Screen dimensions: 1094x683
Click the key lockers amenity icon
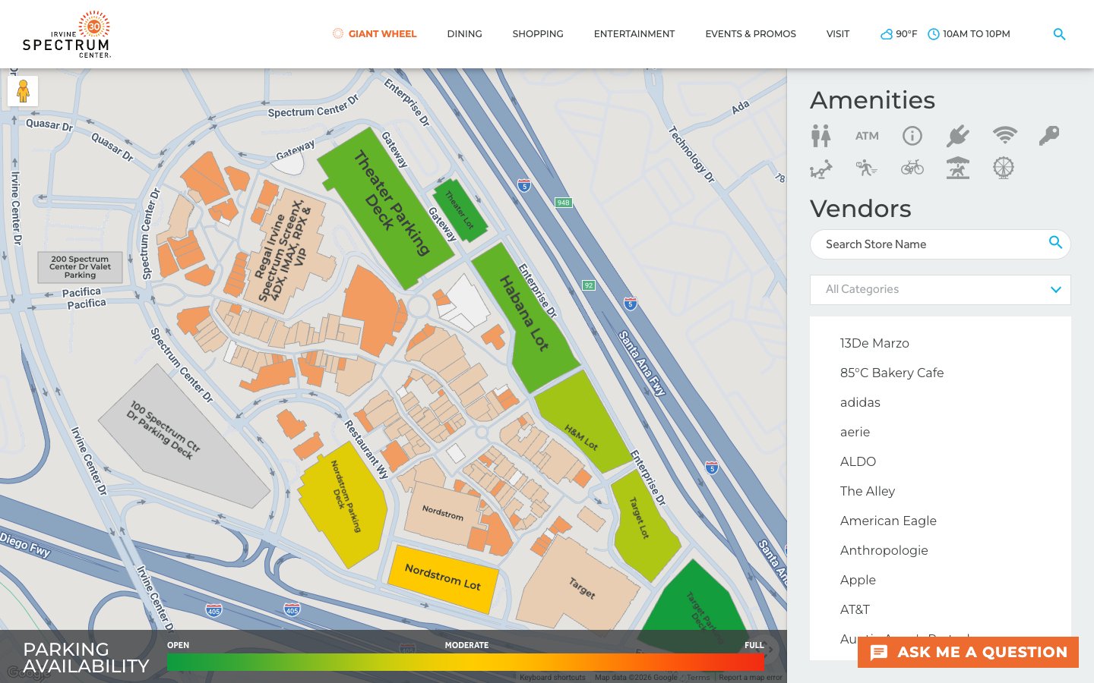point(1049,135)
